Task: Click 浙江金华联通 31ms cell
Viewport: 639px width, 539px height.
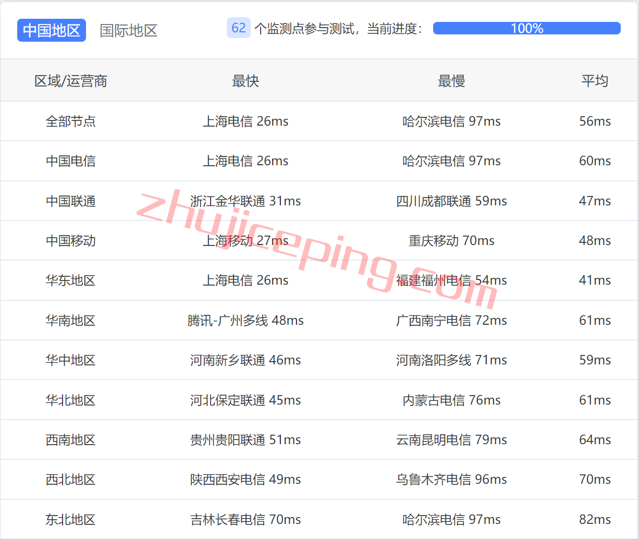Action: (x=245, y=201)
